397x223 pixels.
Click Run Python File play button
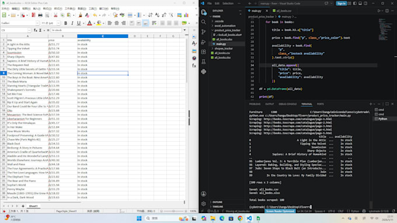pos(379,11)
